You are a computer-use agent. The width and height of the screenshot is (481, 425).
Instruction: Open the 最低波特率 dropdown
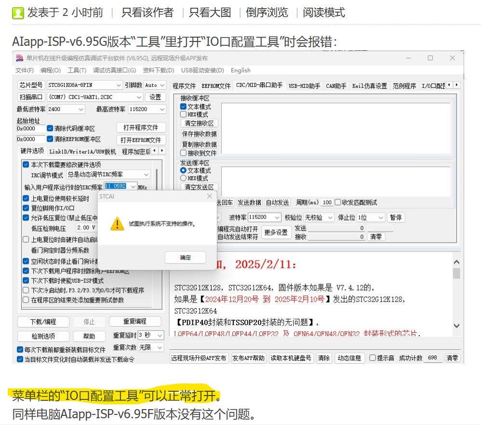pyautogui.click(x=81, y=109)
